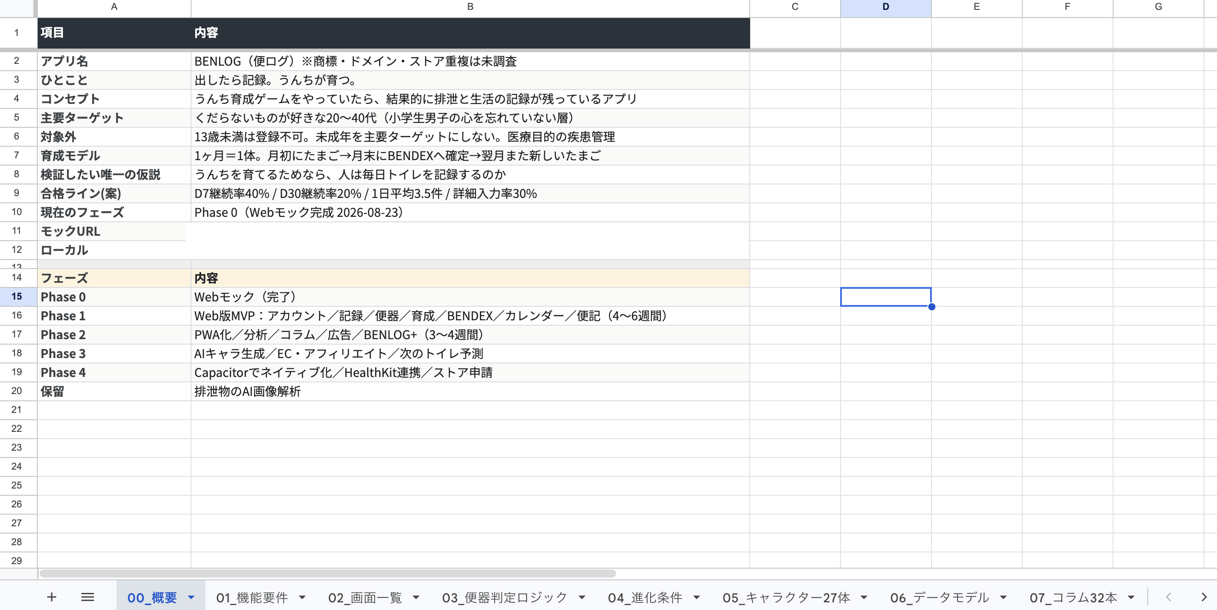The height and width of the screenshot is (610, 1217).
Task: Click the 合格ライン(案) cell
Action: [x=114, y=194]
